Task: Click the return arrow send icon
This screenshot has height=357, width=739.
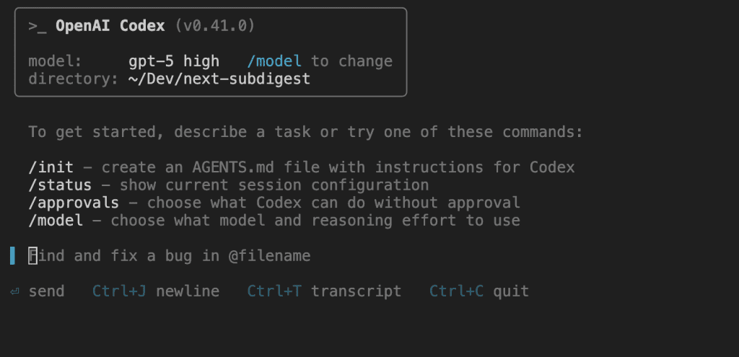Action: pos(14,291)
